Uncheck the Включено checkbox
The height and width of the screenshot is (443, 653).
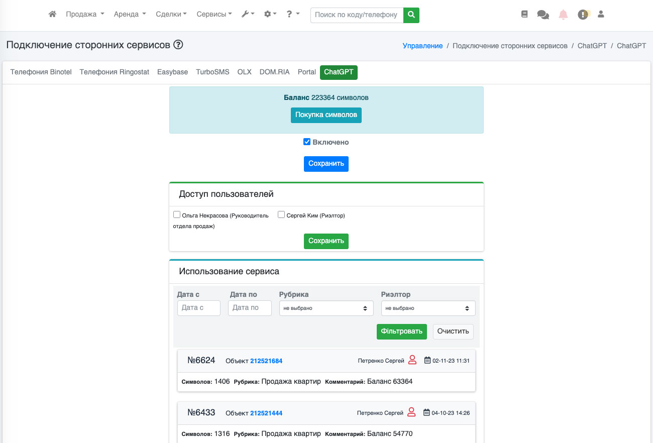pyautogui.click(x=307, y=142)
